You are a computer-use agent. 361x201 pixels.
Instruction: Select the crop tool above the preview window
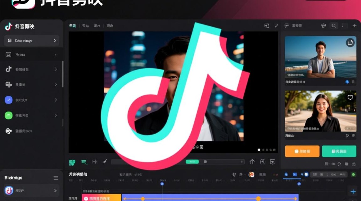point(266,25)
